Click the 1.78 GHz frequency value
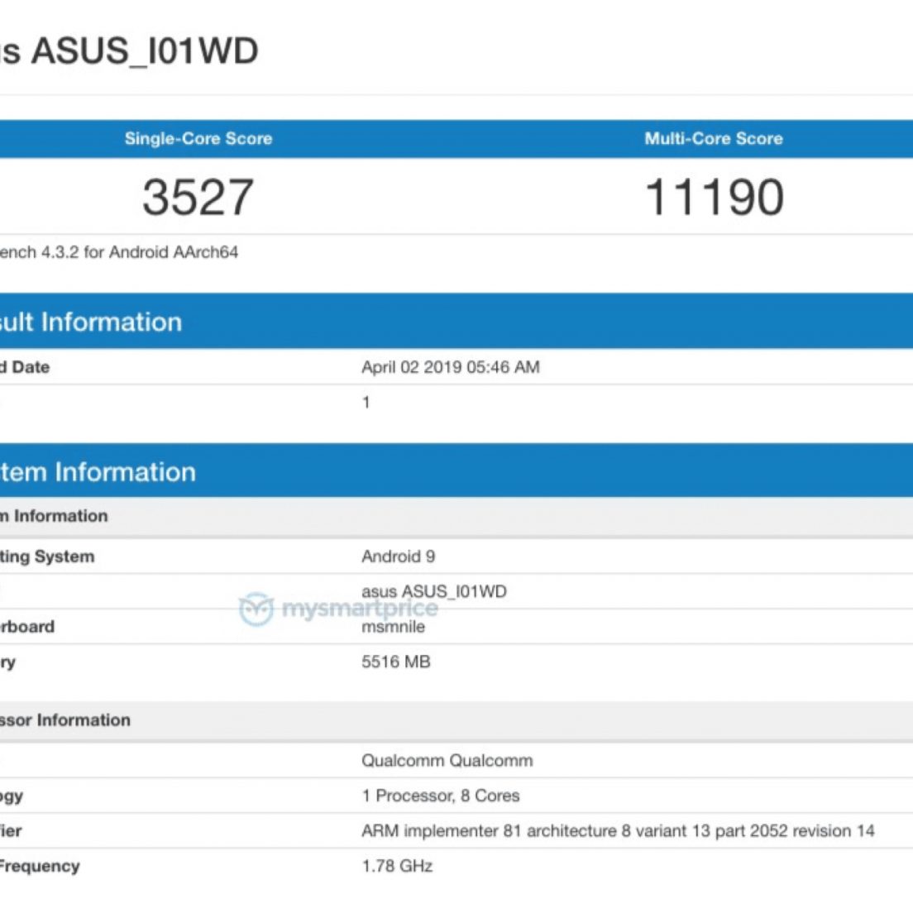The width and height of the screenshot is (913, 913). (x=397, y=866)
